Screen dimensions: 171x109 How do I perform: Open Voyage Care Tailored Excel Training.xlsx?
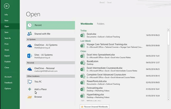coord(107,44)
